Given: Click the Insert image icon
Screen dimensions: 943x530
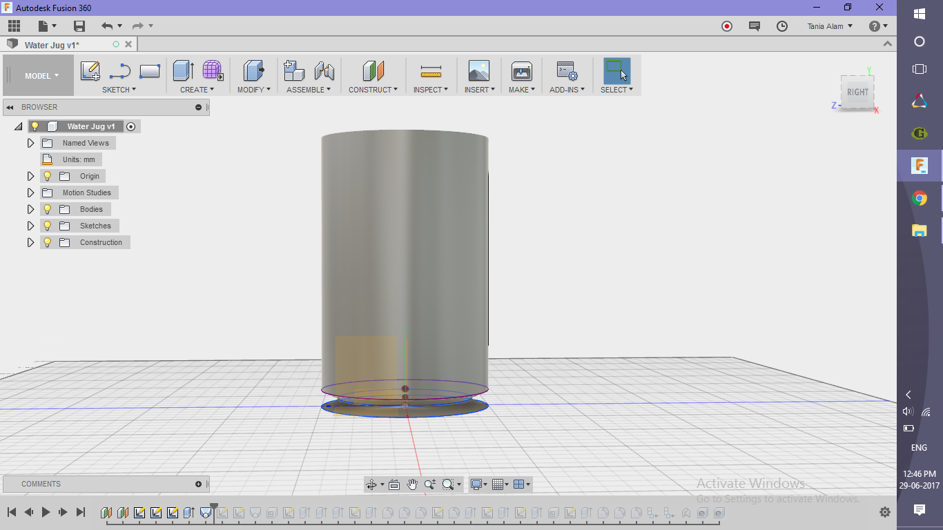Looking at the screenshot, I should point(478,70).
